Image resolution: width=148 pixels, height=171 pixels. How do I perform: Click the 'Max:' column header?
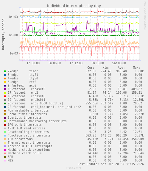pyautogui.click(x=136, y=68)
